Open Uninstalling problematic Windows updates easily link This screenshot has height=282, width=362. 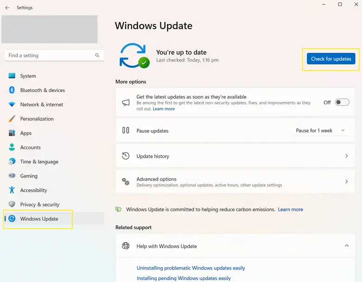[x=191, y=268]
